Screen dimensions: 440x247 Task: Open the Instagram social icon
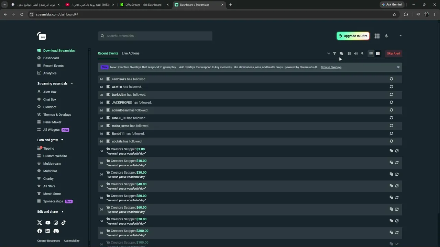(x=56, y=223)
